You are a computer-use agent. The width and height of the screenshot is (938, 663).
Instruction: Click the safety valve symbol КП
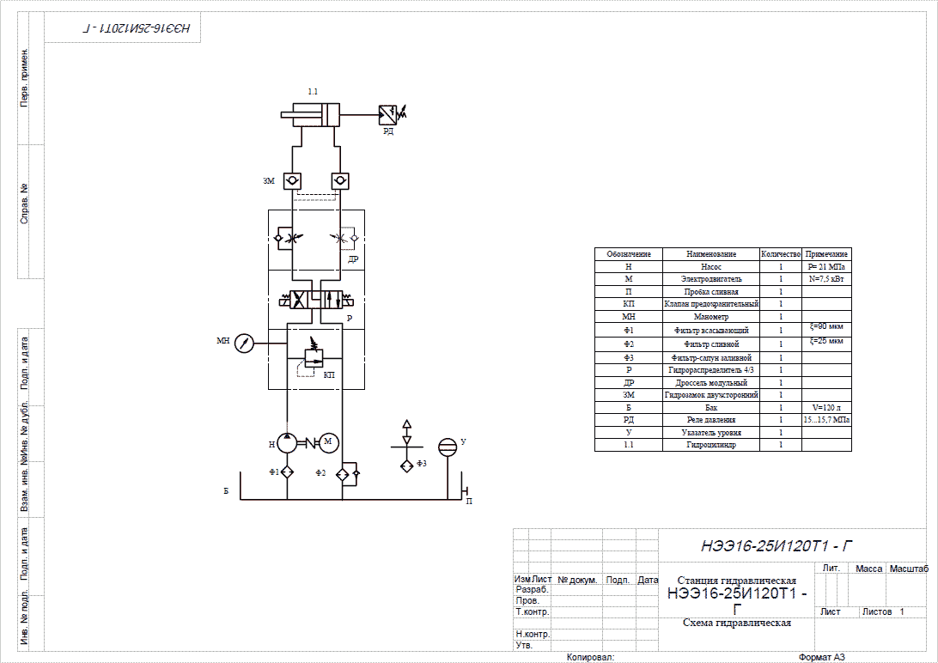click(x=313, y=357)
